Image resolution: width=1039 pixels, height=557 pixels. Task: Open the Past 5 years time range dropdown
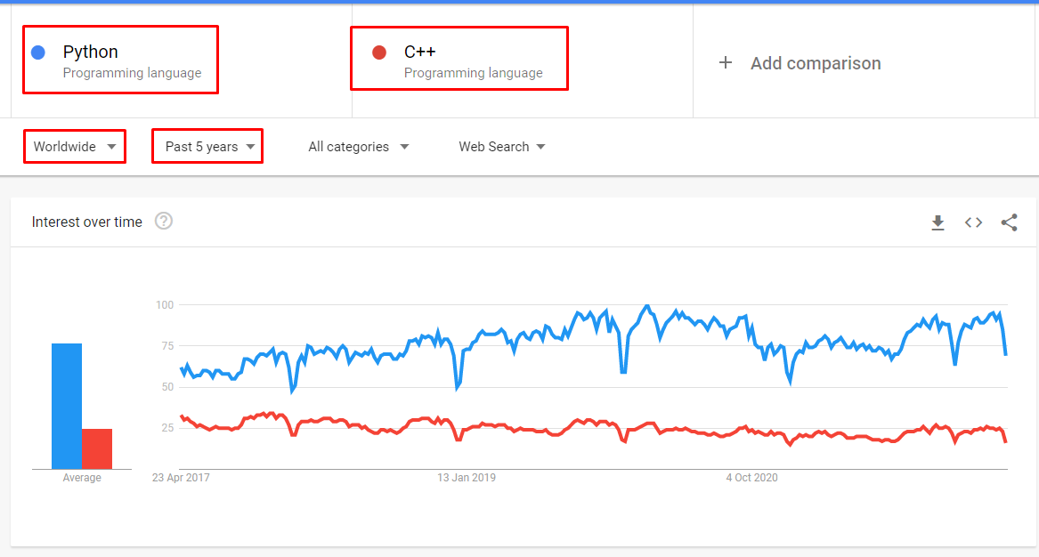[207, 146]
